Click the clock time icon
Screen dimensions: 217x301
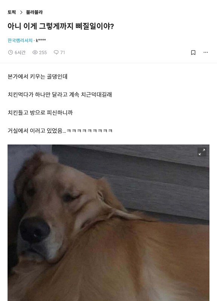click(11, 52)
